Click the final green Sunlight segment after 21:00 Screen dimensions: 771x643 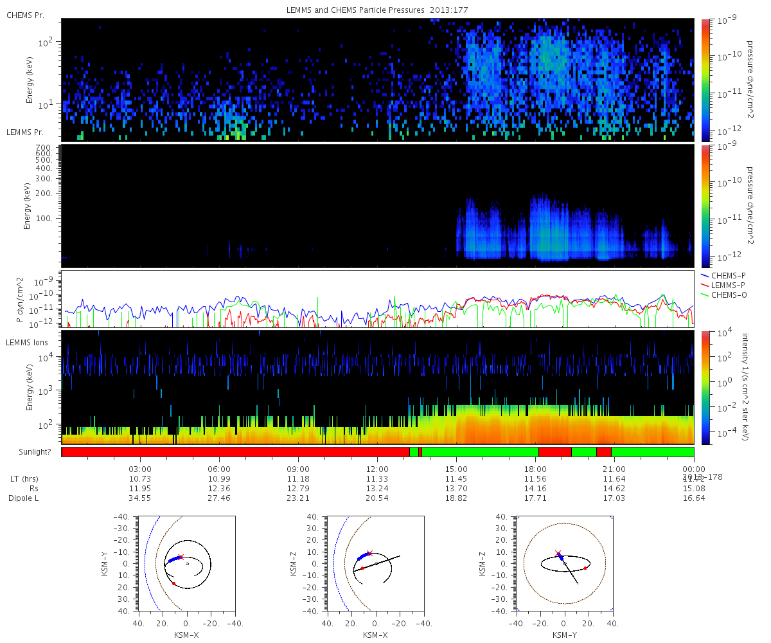pos(652,452)
